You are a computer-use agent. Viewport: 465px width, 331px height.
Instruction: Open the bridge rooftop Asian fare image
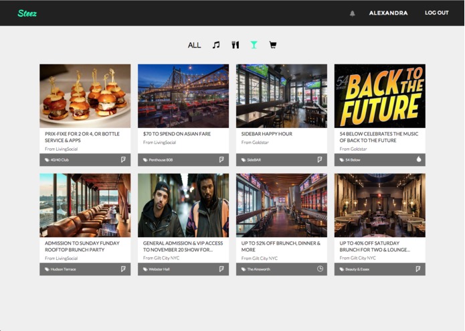click(183, 96)
